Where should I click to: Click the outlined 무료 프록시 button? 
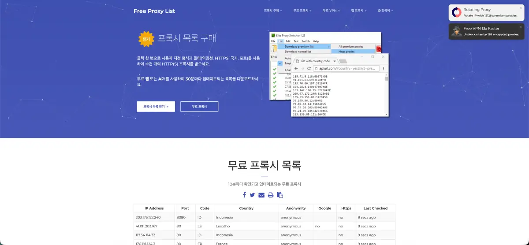click(199, 107)
